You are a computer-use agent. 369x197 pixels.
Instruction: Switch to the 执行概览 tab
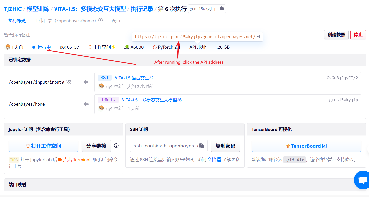(x=17, y=21)
